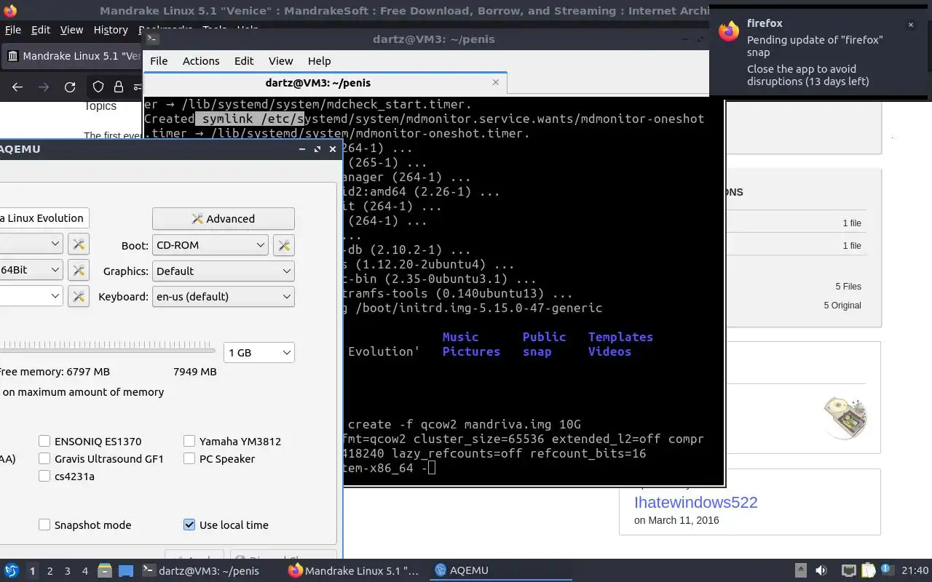Open file manager from taskbar
932x582 pixels.
coord(104,570)
